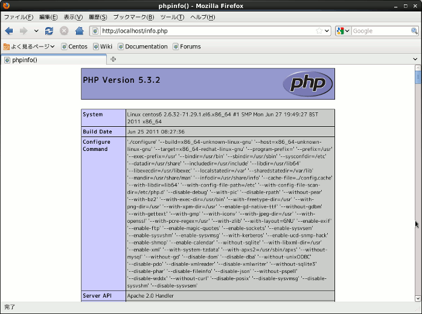Viewport: 422px width, 314px height.
Task: Click the PHP logo image
Action: point(307,84)
